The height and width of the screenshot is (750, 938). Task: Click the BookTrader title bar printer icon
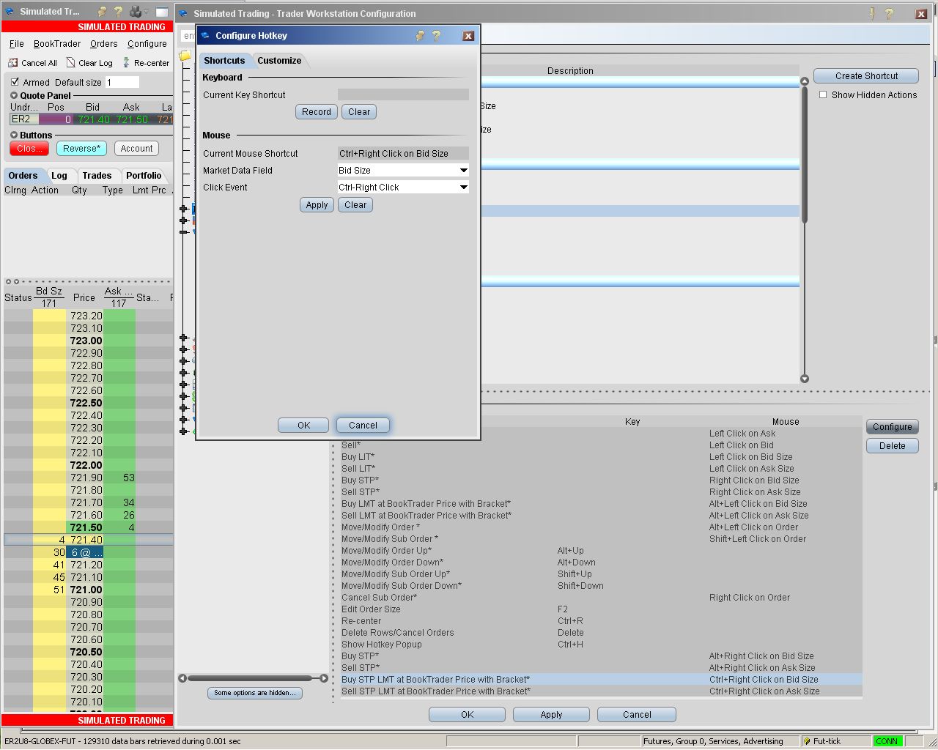coord(136,12)
